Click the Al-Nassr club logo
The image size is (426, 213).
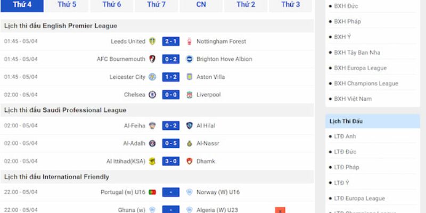190,143
